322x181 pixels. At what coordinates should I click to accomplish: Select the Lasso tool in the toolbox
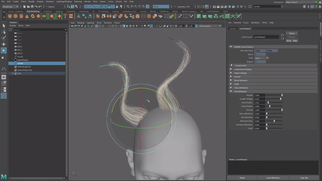tap(4, 32)
